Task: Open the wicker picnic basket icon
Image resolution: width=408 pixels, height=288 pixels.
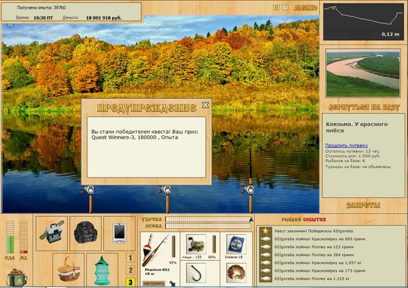Action: point(69,270)
